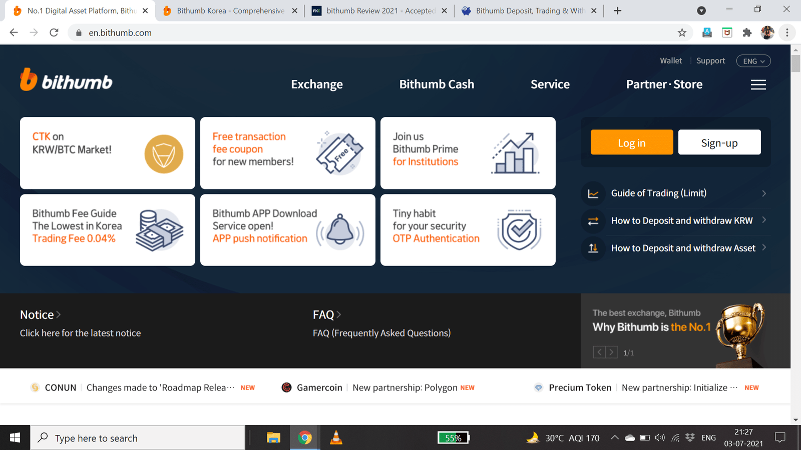Open the hamburger menu icon
801x450 pixels.
click(758, 84)
